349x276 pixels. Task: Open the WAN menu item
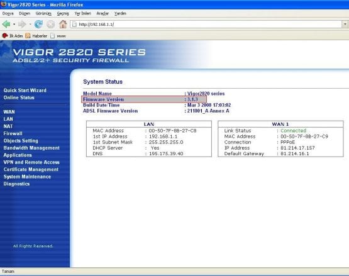click(9, 112)
